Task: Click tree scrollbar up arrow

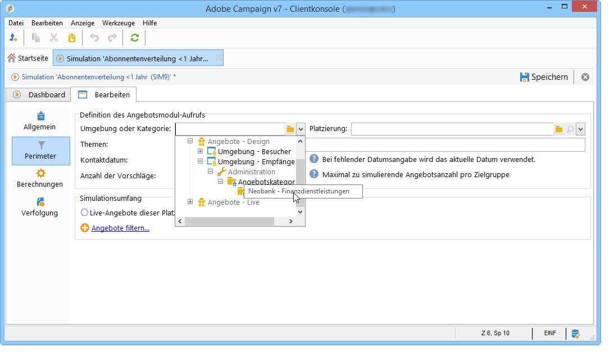Action: coord(301,141)
